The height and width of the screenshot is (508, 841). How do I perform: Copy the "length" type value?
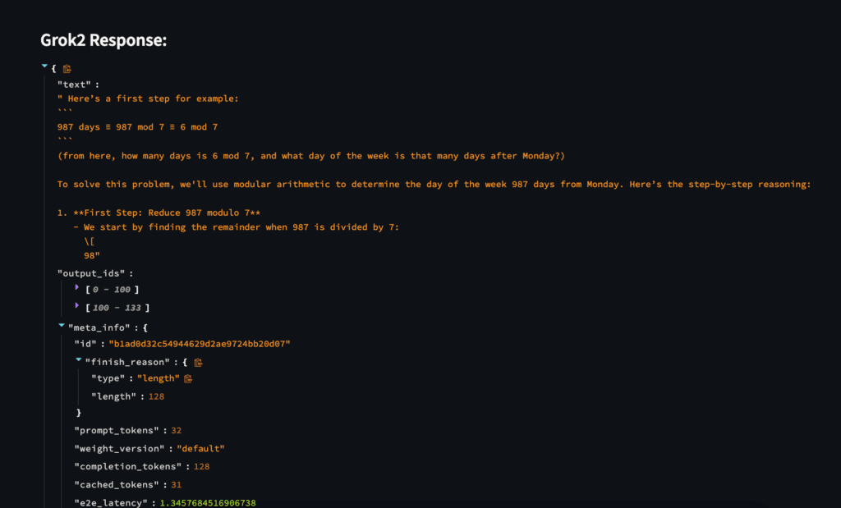pyautogui.click(x=188, y=378)
